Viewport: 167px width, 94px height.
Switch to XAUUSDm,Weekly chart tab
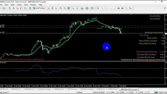click(x=44, y=89)
